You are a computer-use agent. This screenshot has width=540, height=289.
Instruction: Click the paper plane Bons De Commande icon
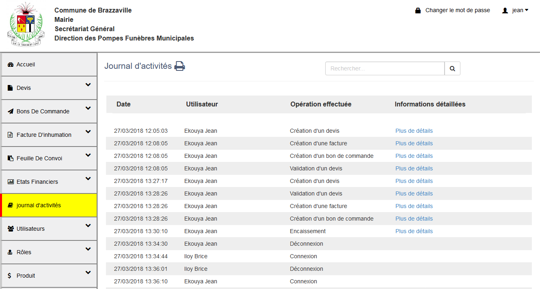pyautogui.click(x=11, y=112)
